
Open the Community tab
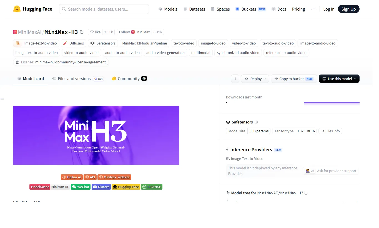click(x=129, y=79)
